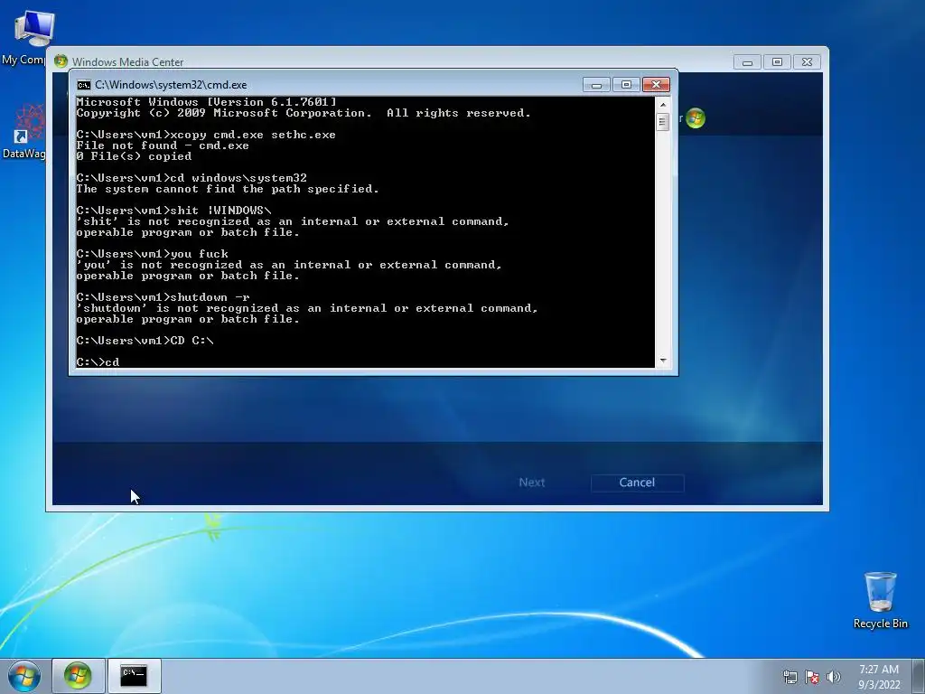Click Cancel in Windows Media Center setup
925x694 pixels.
[637, 483]
